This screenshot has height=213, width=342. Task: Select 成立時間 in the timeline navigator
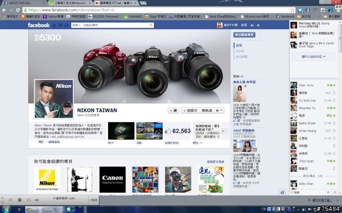coord(242,57)
